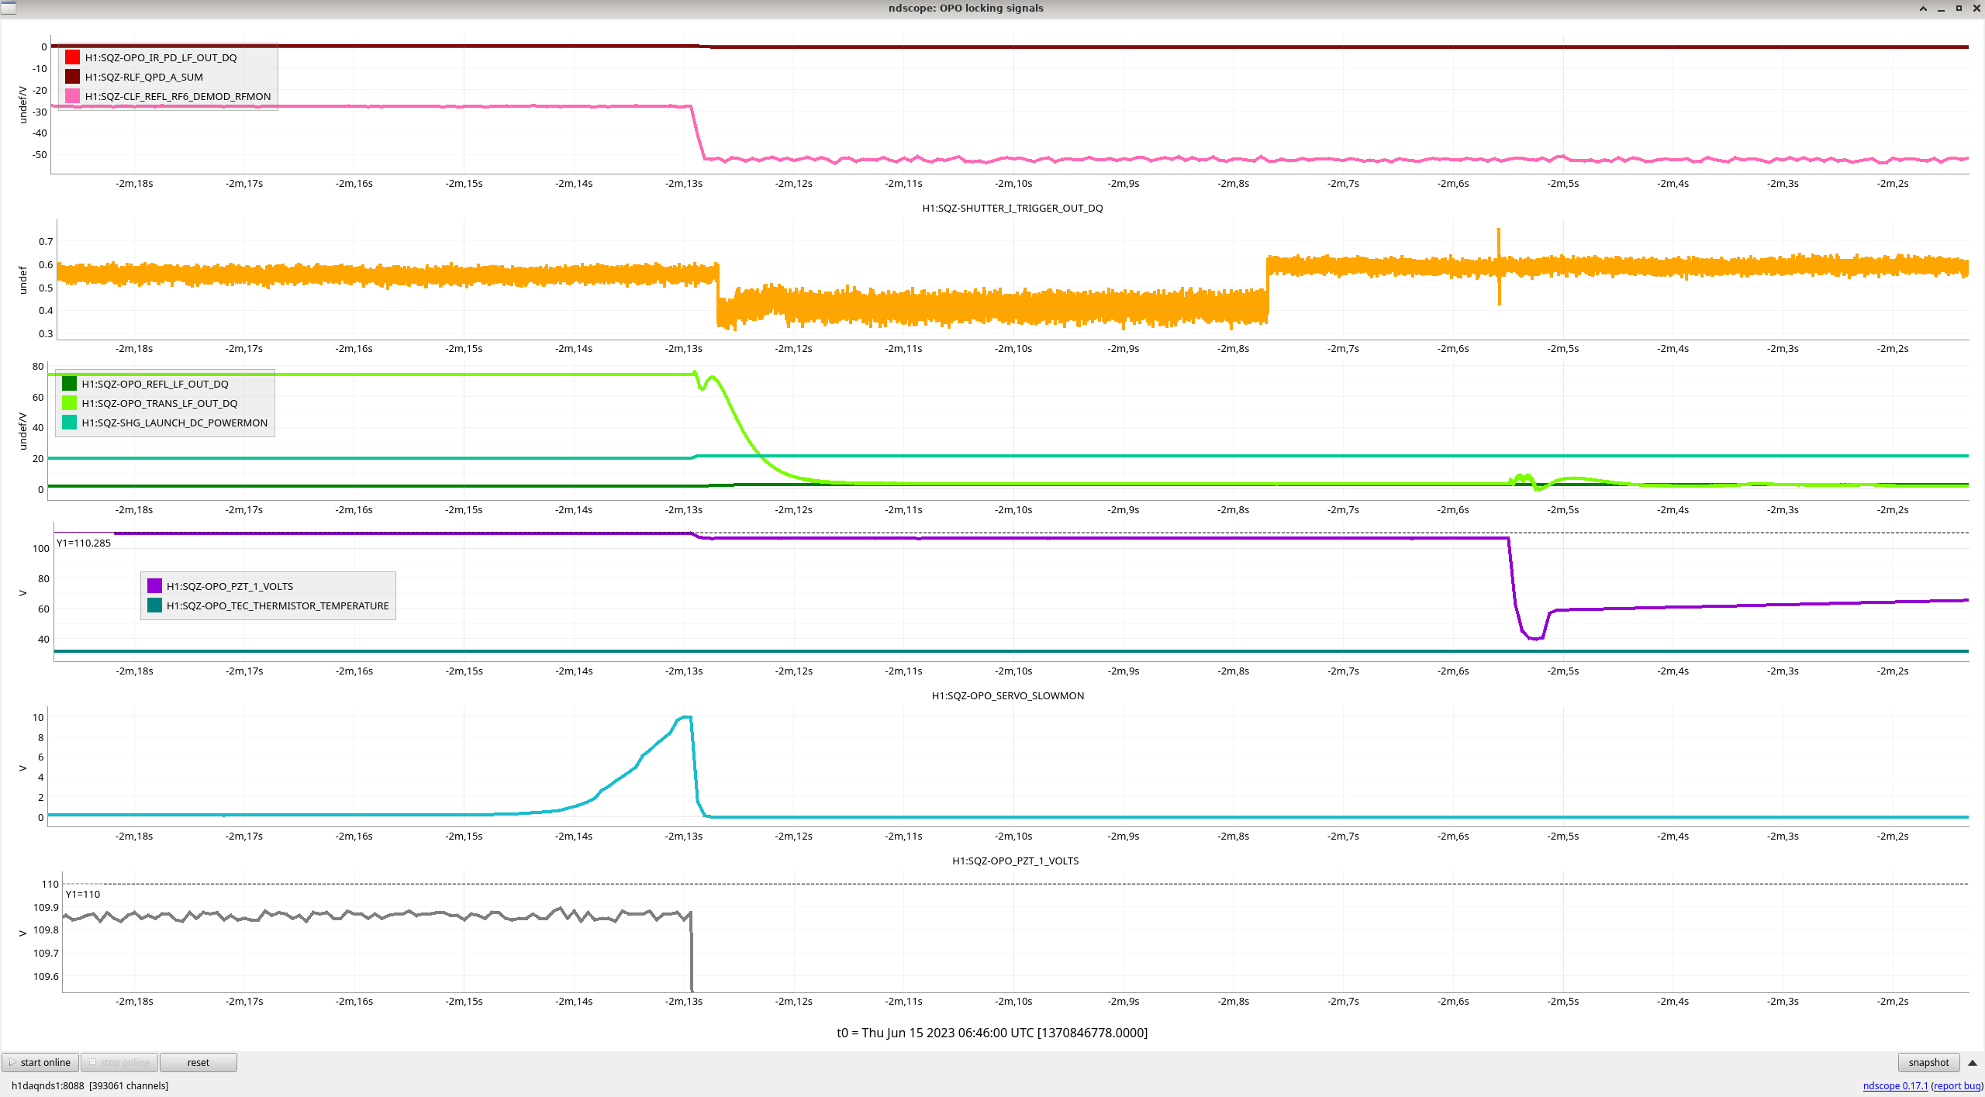Click the dark red RLF_QPD_A_SUM legend entry
Image resolution: width=1985 pixels, height=1097 pixels.
(143, 77)
